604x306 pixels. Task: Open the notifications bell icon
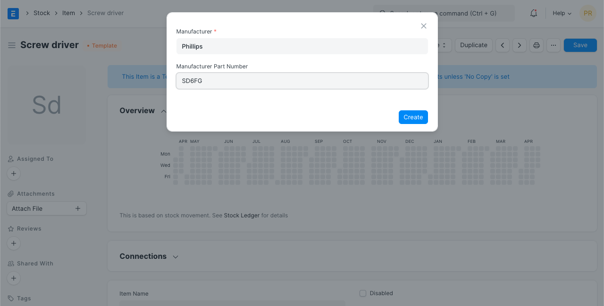(534, 13)
